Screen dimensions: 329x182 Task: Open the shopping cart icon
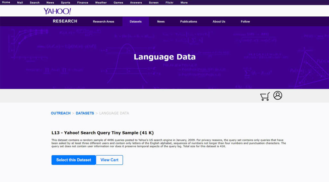point(265,96)
